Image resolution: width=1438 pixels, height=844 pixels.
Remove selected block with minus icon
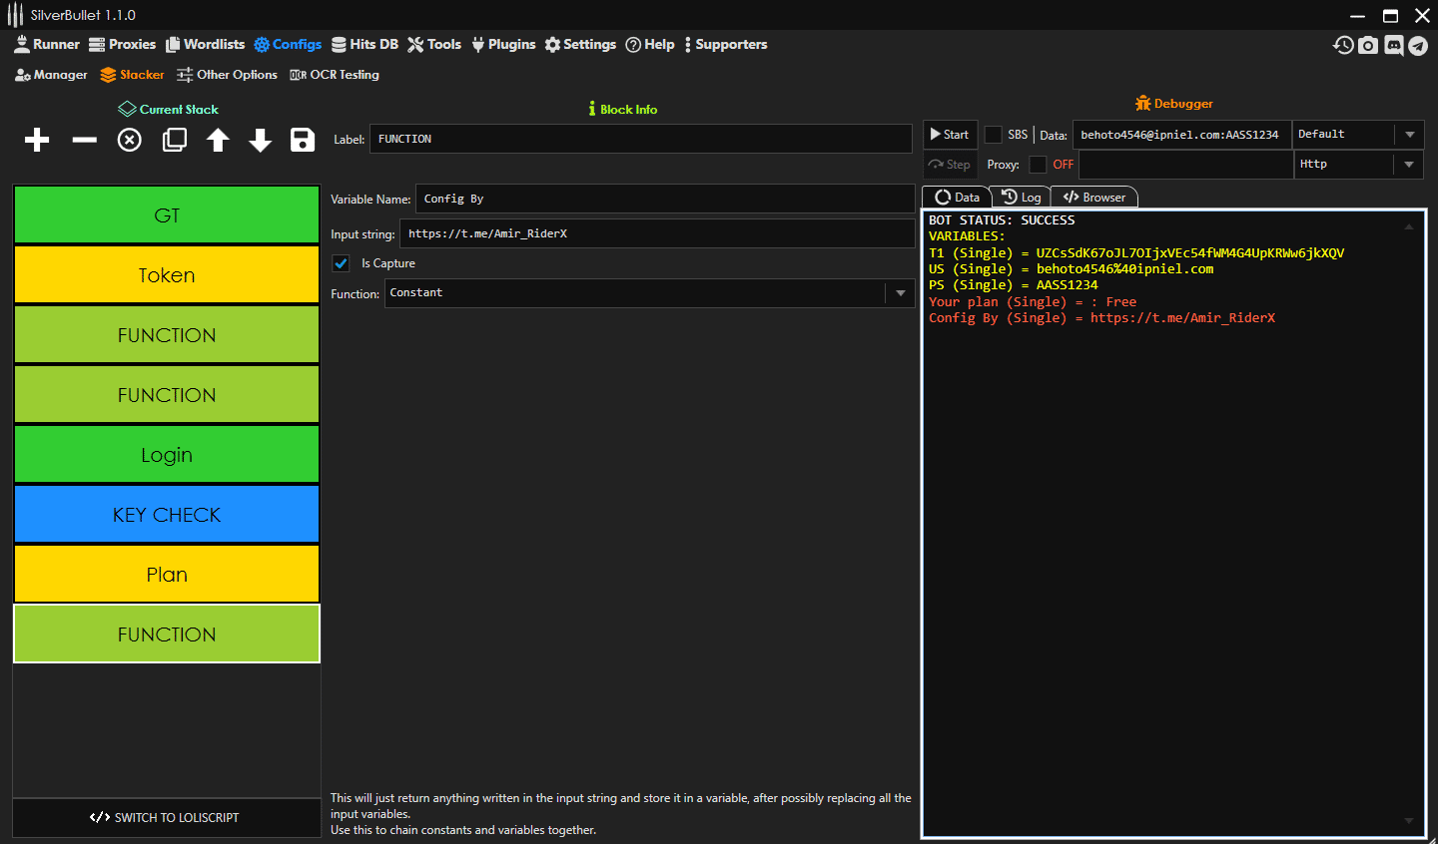pos(85,140)
